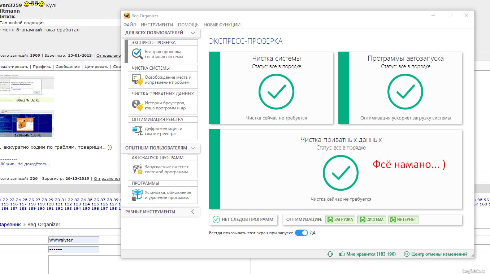Viewport: 490px width, 274px height.
Task: Click the forum message text area
Action: [149, 265]
